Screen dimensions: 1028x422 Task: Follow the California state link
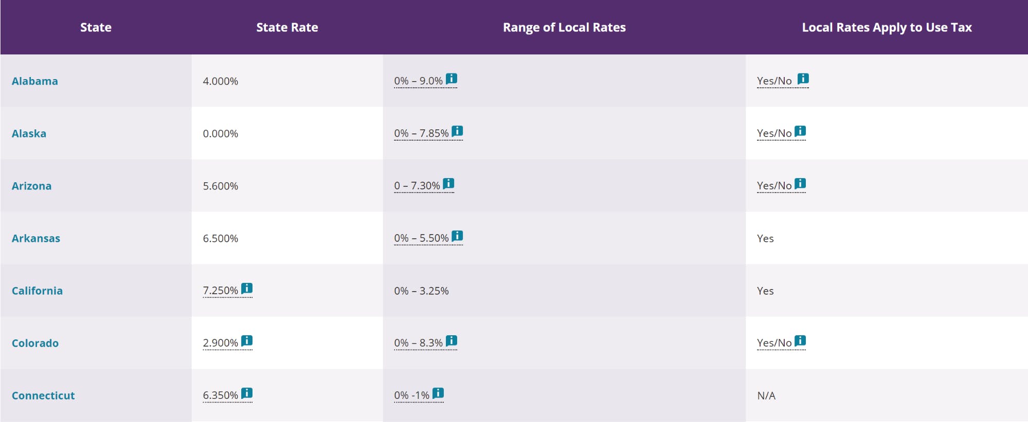(x=37, y=291)
